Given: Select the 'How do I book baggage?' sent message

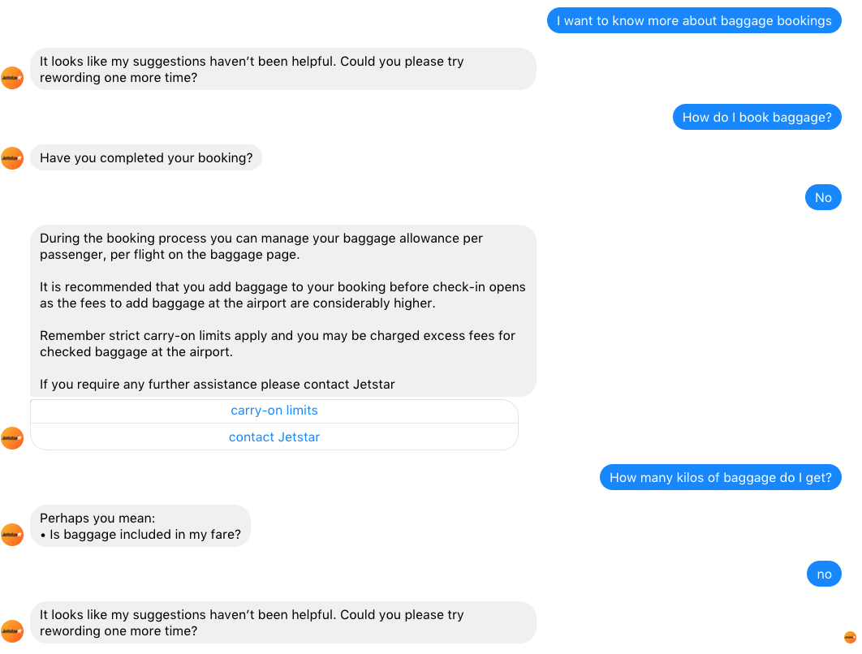Looking at the screenshot, I should pyautogui.click(x=757, y=117).
